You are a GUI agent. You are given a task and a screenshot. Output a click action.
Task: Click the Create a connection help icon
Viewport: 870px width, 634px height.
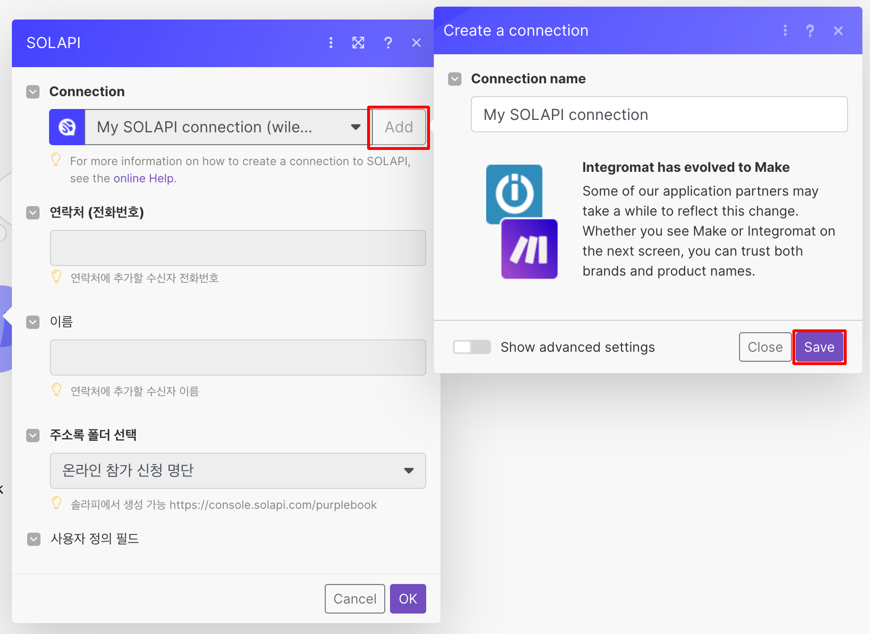810,30
